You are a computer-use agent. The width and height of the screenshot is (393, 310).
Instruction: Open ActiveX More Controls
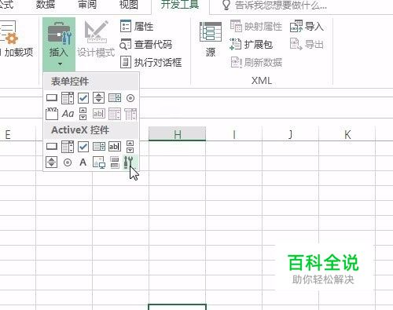click(x=130, y=162)
